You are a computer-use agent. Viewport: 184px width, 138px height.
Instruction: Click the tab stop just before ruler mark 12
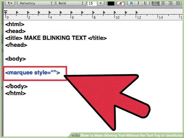click(x=137, y=12)
